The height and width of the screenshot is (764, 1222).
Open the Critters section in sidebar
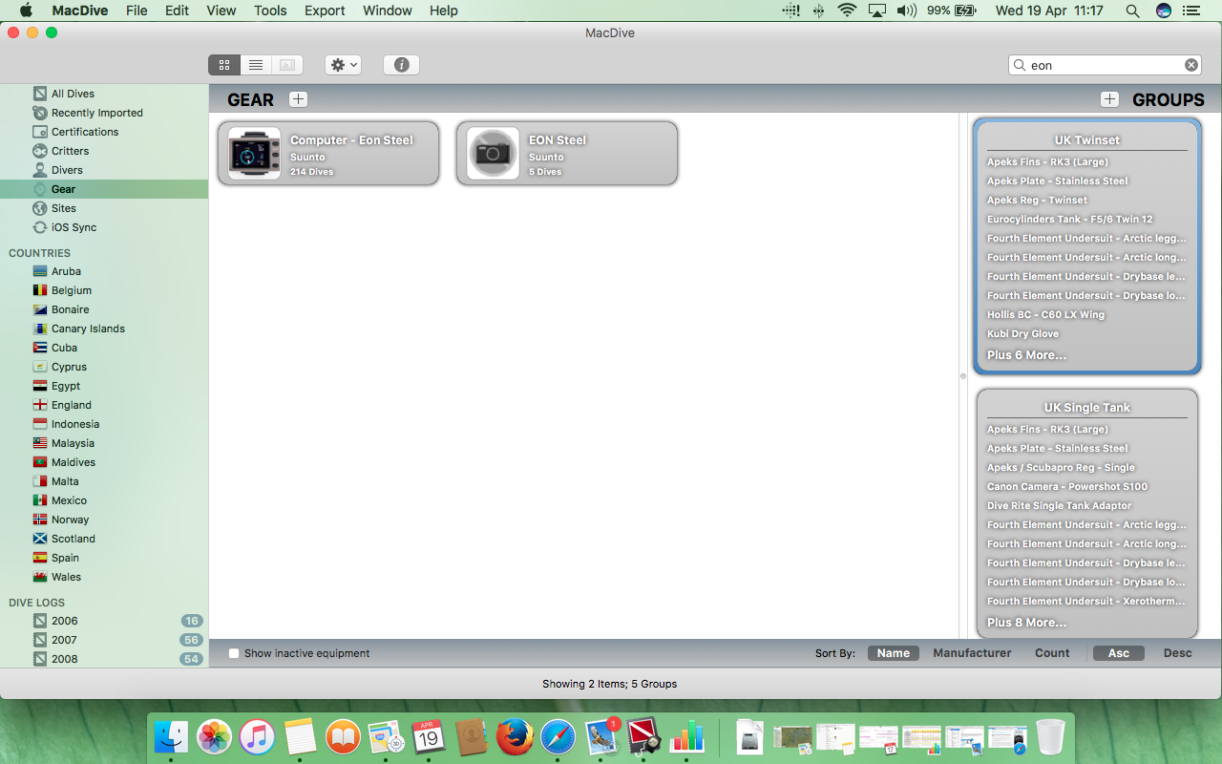coord(70,151)
